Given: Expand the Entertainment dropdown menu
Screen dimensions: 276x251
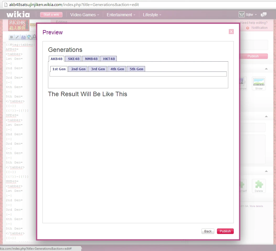Looking at the screenshot, I should click(x=121, y=15).
